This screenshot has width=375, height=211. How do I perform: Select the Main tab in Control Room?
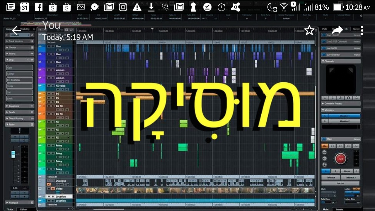pos(326,209)
